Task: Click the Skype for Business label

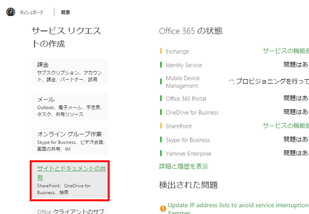Action: click(188, 140)
